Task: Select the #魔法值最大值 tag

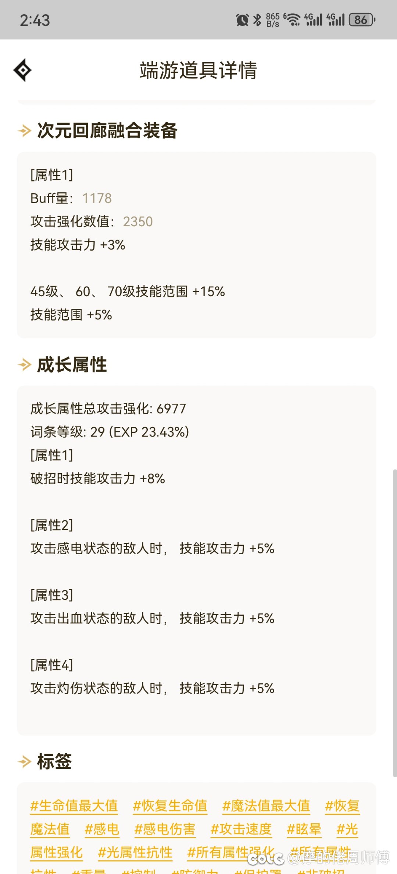Action: pyautogui.click(x=266, y=806)
